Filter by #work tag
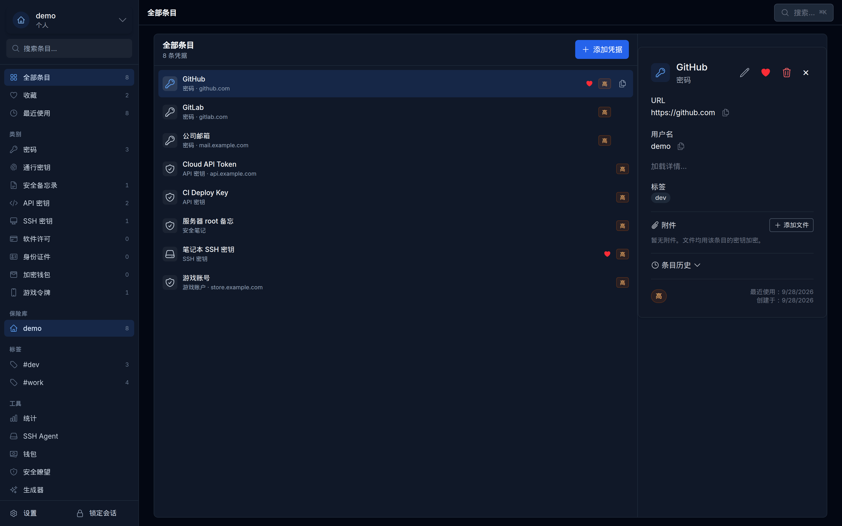842x526 pixels. click(x=69, y=382)
